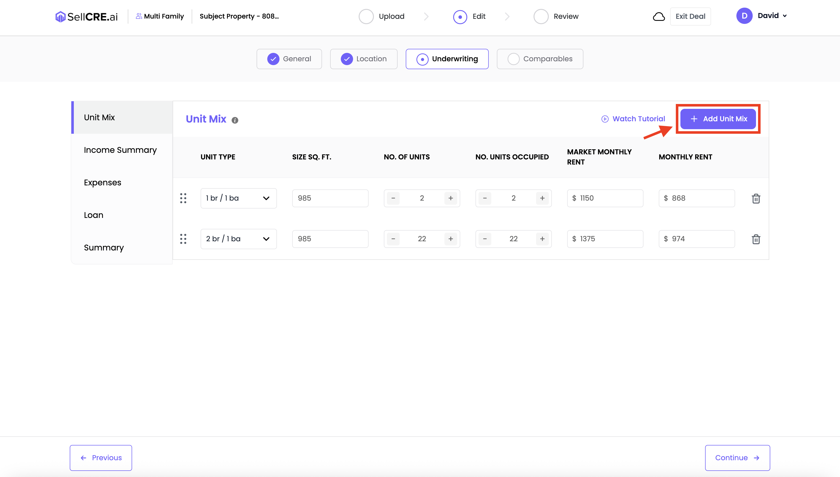Screen dimensions: 840x477
Task: Open Income Summary in the sidebar
Action: (x=120, y=150)
